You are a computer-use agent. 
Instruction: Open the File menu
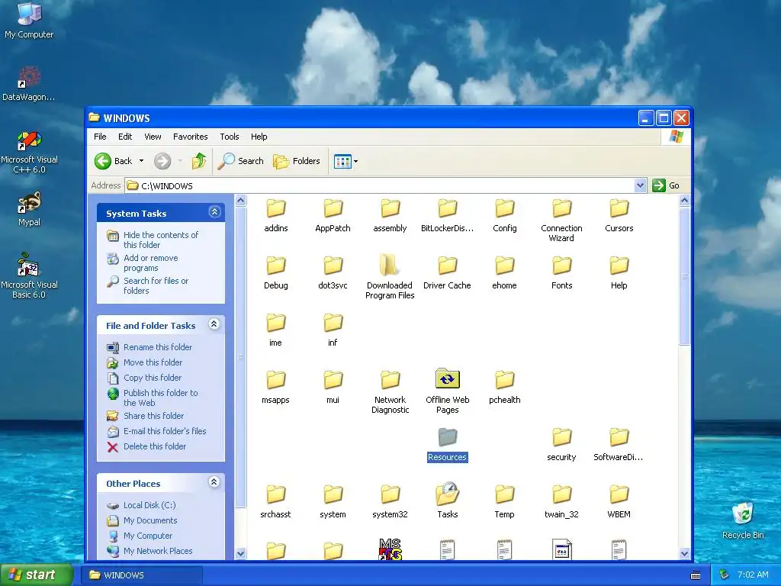100,137
